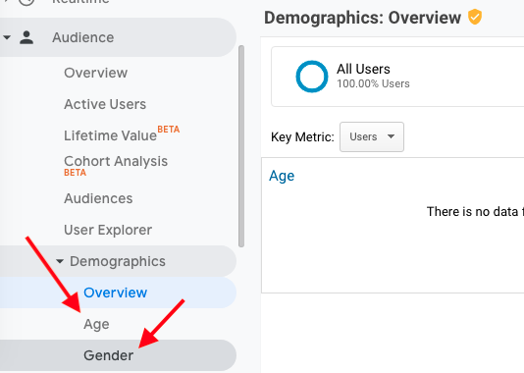Screen dimensions: 524x373
Task: Click the '100.00% Users' text
Action: tap(373, 83)
